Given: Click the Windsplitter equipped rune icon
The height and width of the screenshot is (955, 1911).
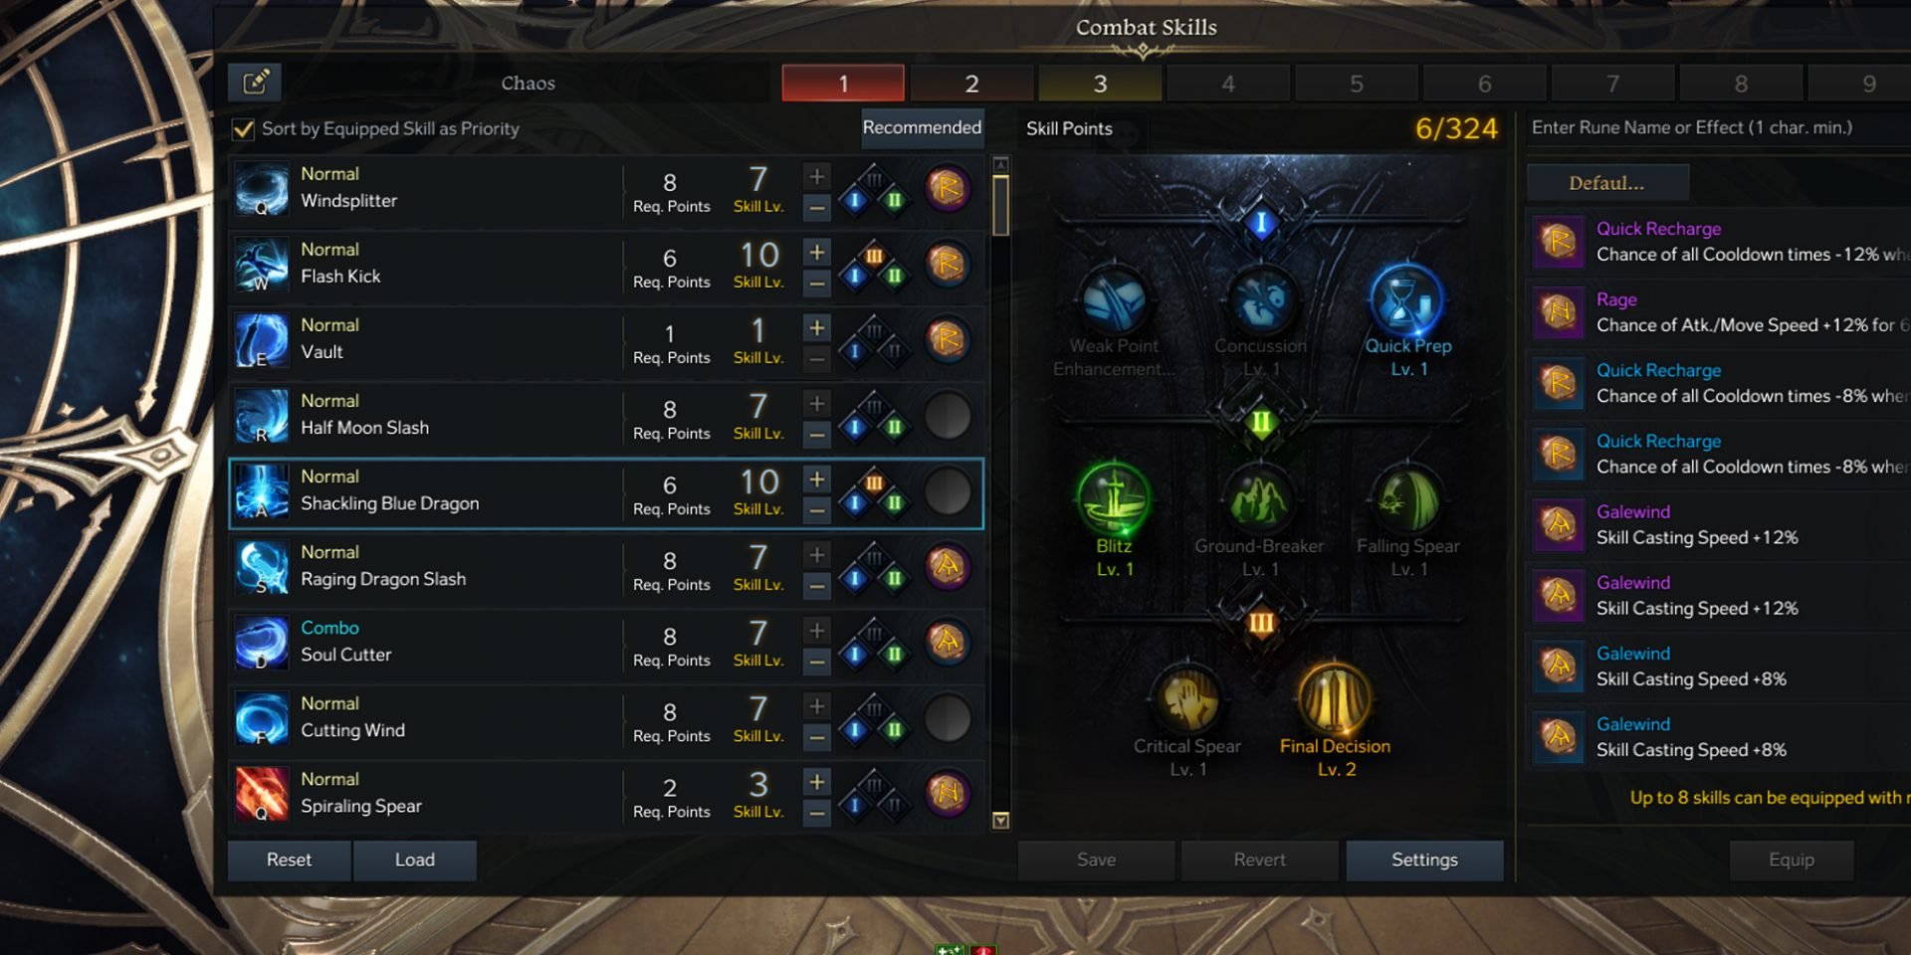Looking at the screenshot, I should click(x=947, y=189).
